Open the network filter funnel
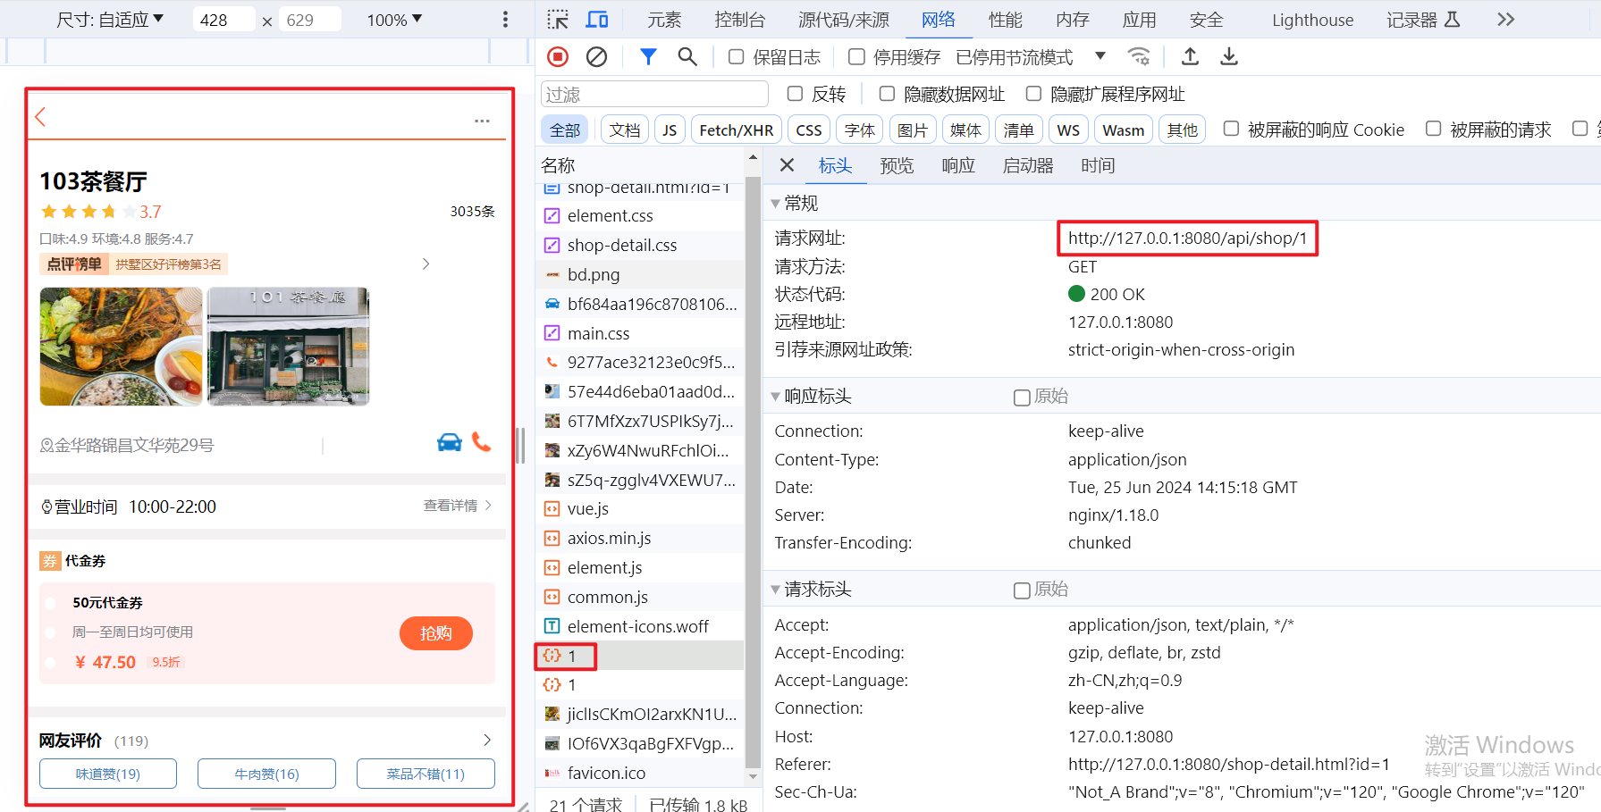The width and height of the screenshot is (1601, 812). pos(647,56)
